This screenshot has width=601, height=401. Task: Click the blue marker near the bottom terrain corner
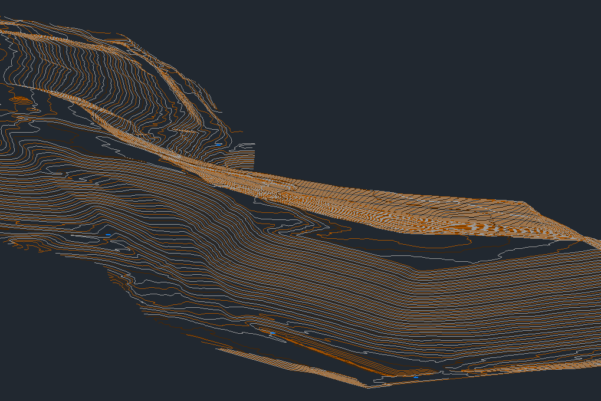pos(416,376)
